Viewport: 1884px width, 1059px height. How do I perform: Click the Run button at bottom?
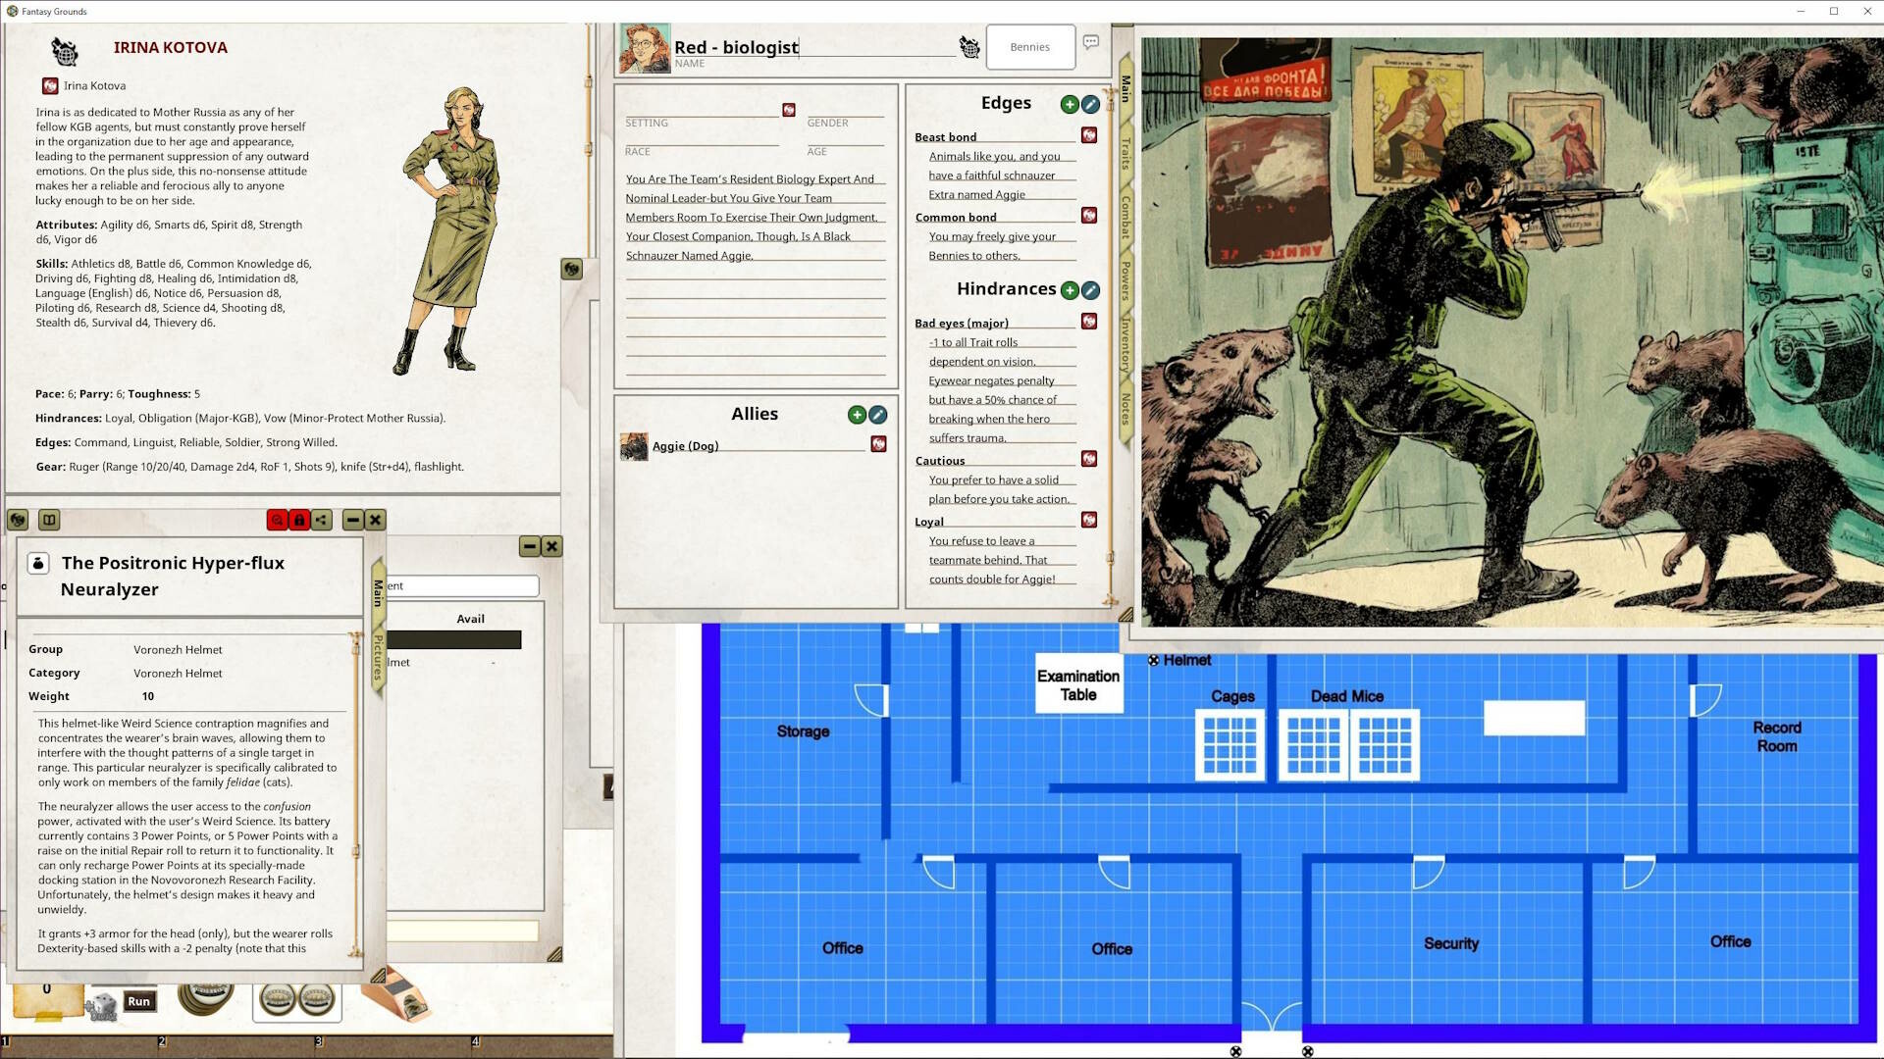click(138, 1001)
